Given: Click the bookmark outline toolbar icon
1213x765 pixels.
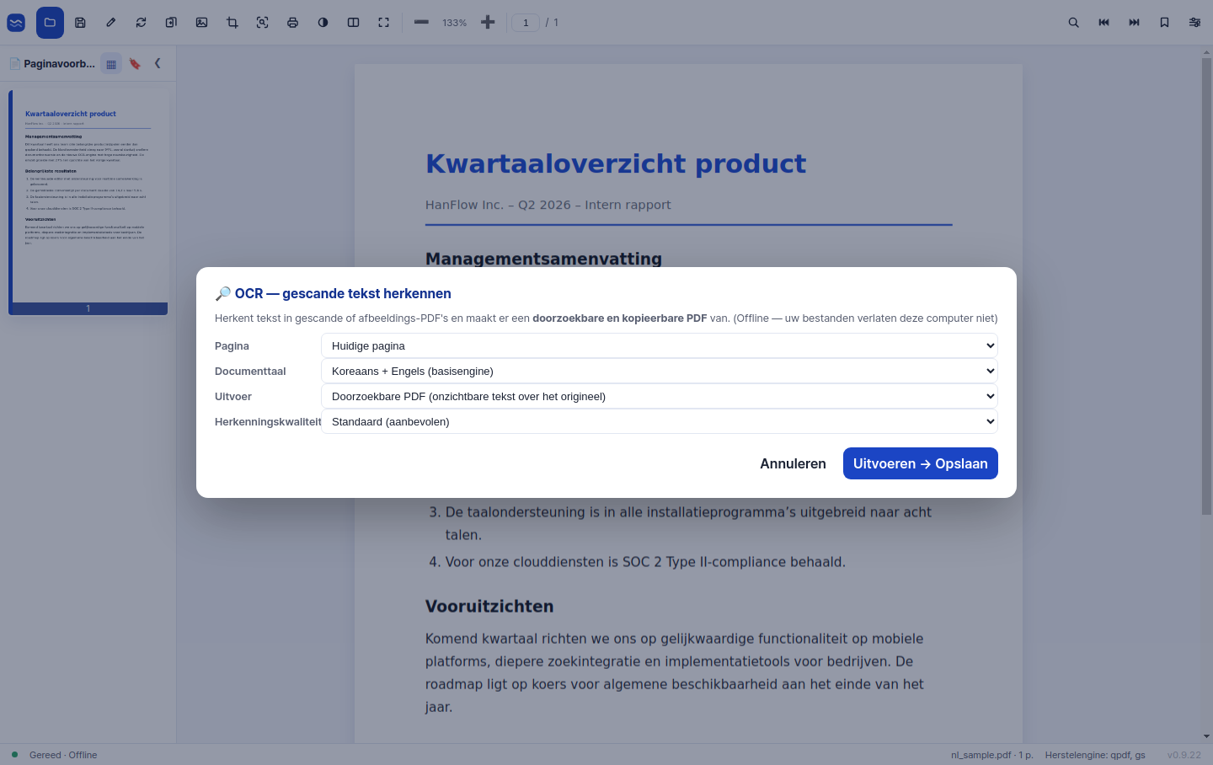Looking at the screenshot, I should 1164,23.
